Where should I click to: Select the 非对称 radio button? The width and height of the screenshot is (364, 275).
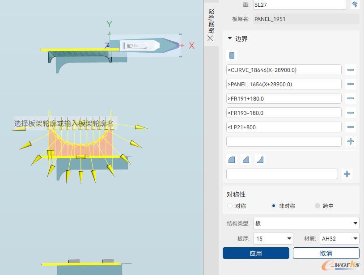[274, 206]
